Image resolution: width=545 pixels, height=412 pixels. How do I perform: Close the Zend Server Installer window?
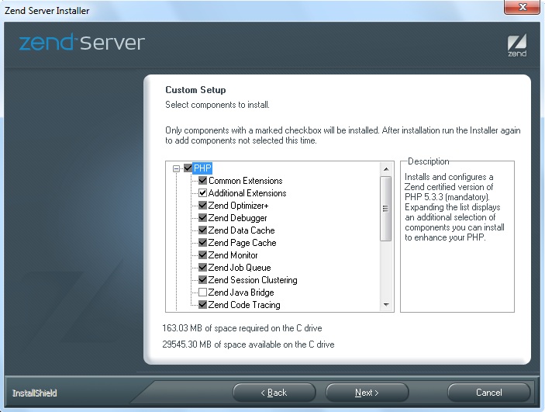[522, 7]
